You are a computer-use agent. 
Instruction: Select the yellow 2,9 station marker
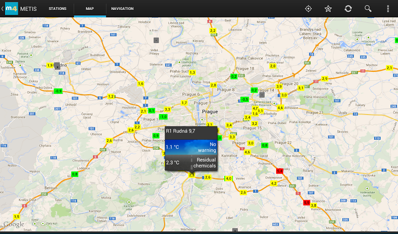click(x=325, y=79)
